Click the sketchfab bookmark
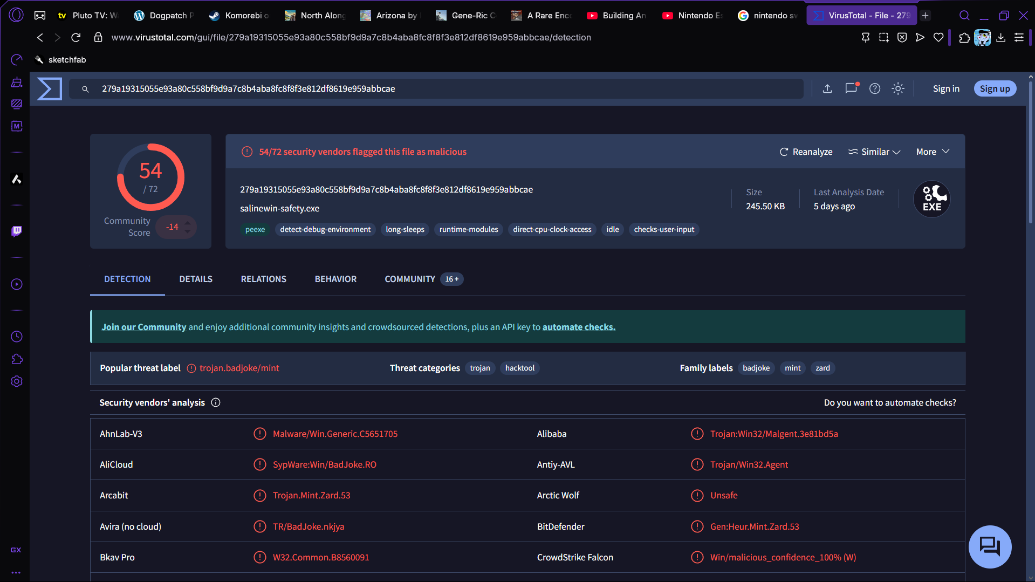The height and width of the screenshot is (582, 1035). (x=60, y=60)
